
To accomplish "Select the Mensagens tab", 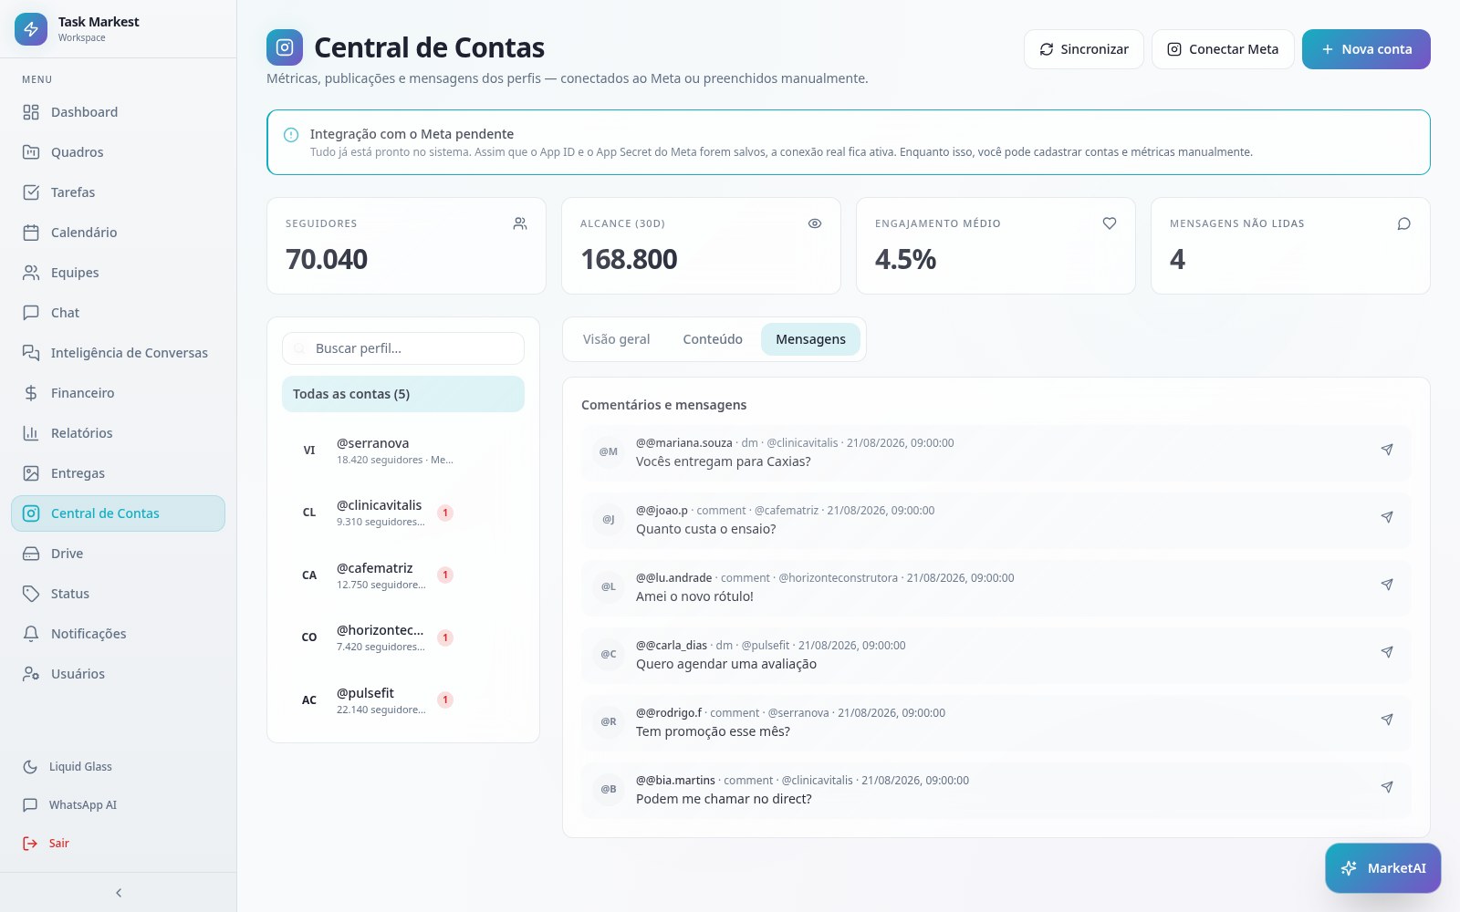I will [x=810, y=339].
